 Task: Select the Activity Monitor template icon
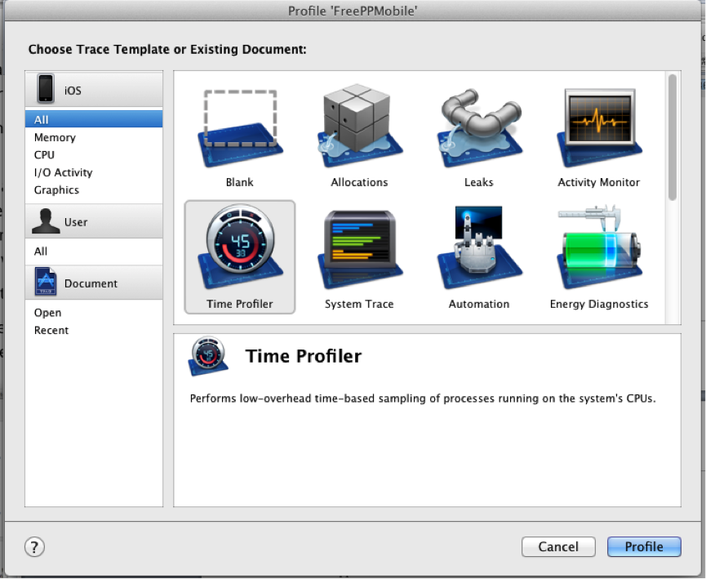599,128
